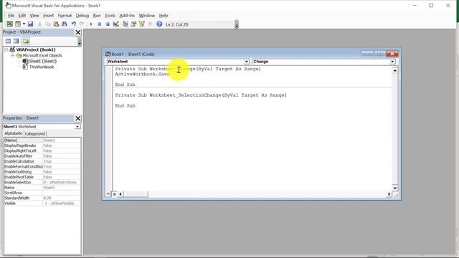The image size is (459, 258).
Task: Open the Format menu
Action: point(65,16)
